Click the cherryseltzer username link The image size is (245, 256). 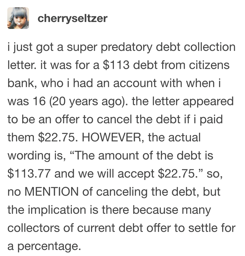pos(72,18)
